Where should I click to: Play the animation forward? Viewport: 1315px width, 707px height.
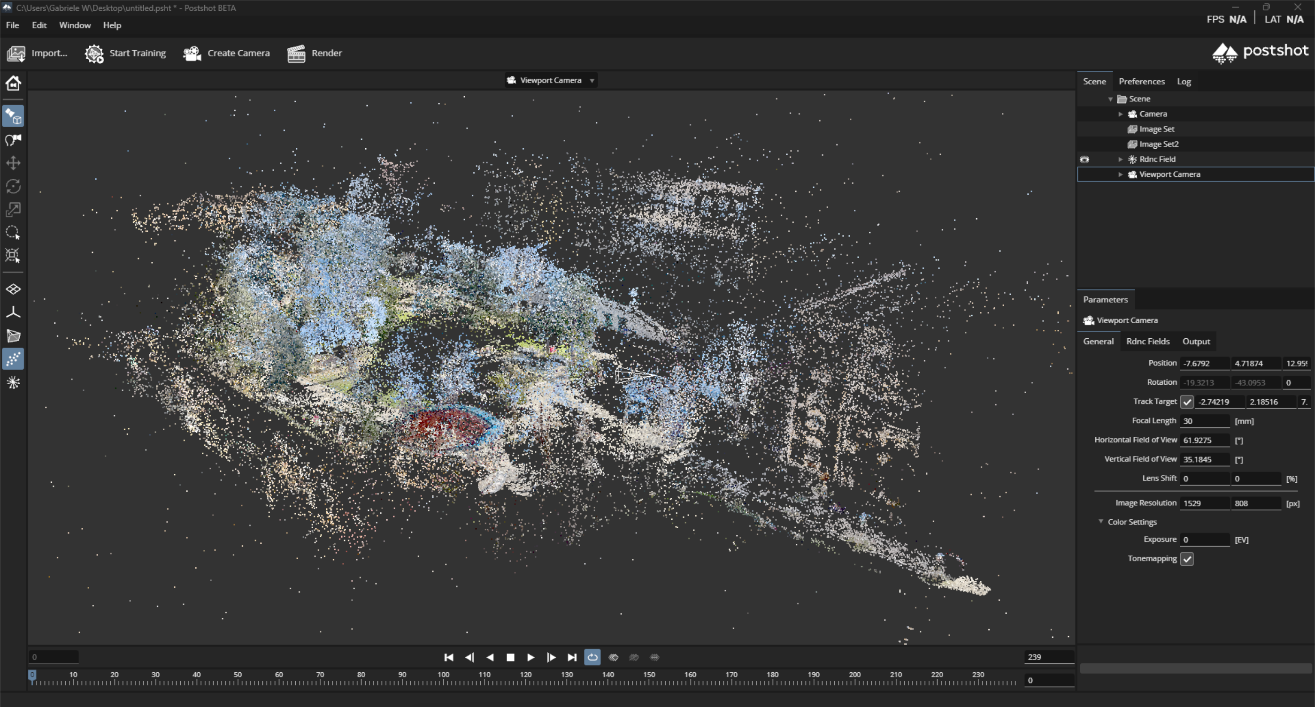coord(531,657)
